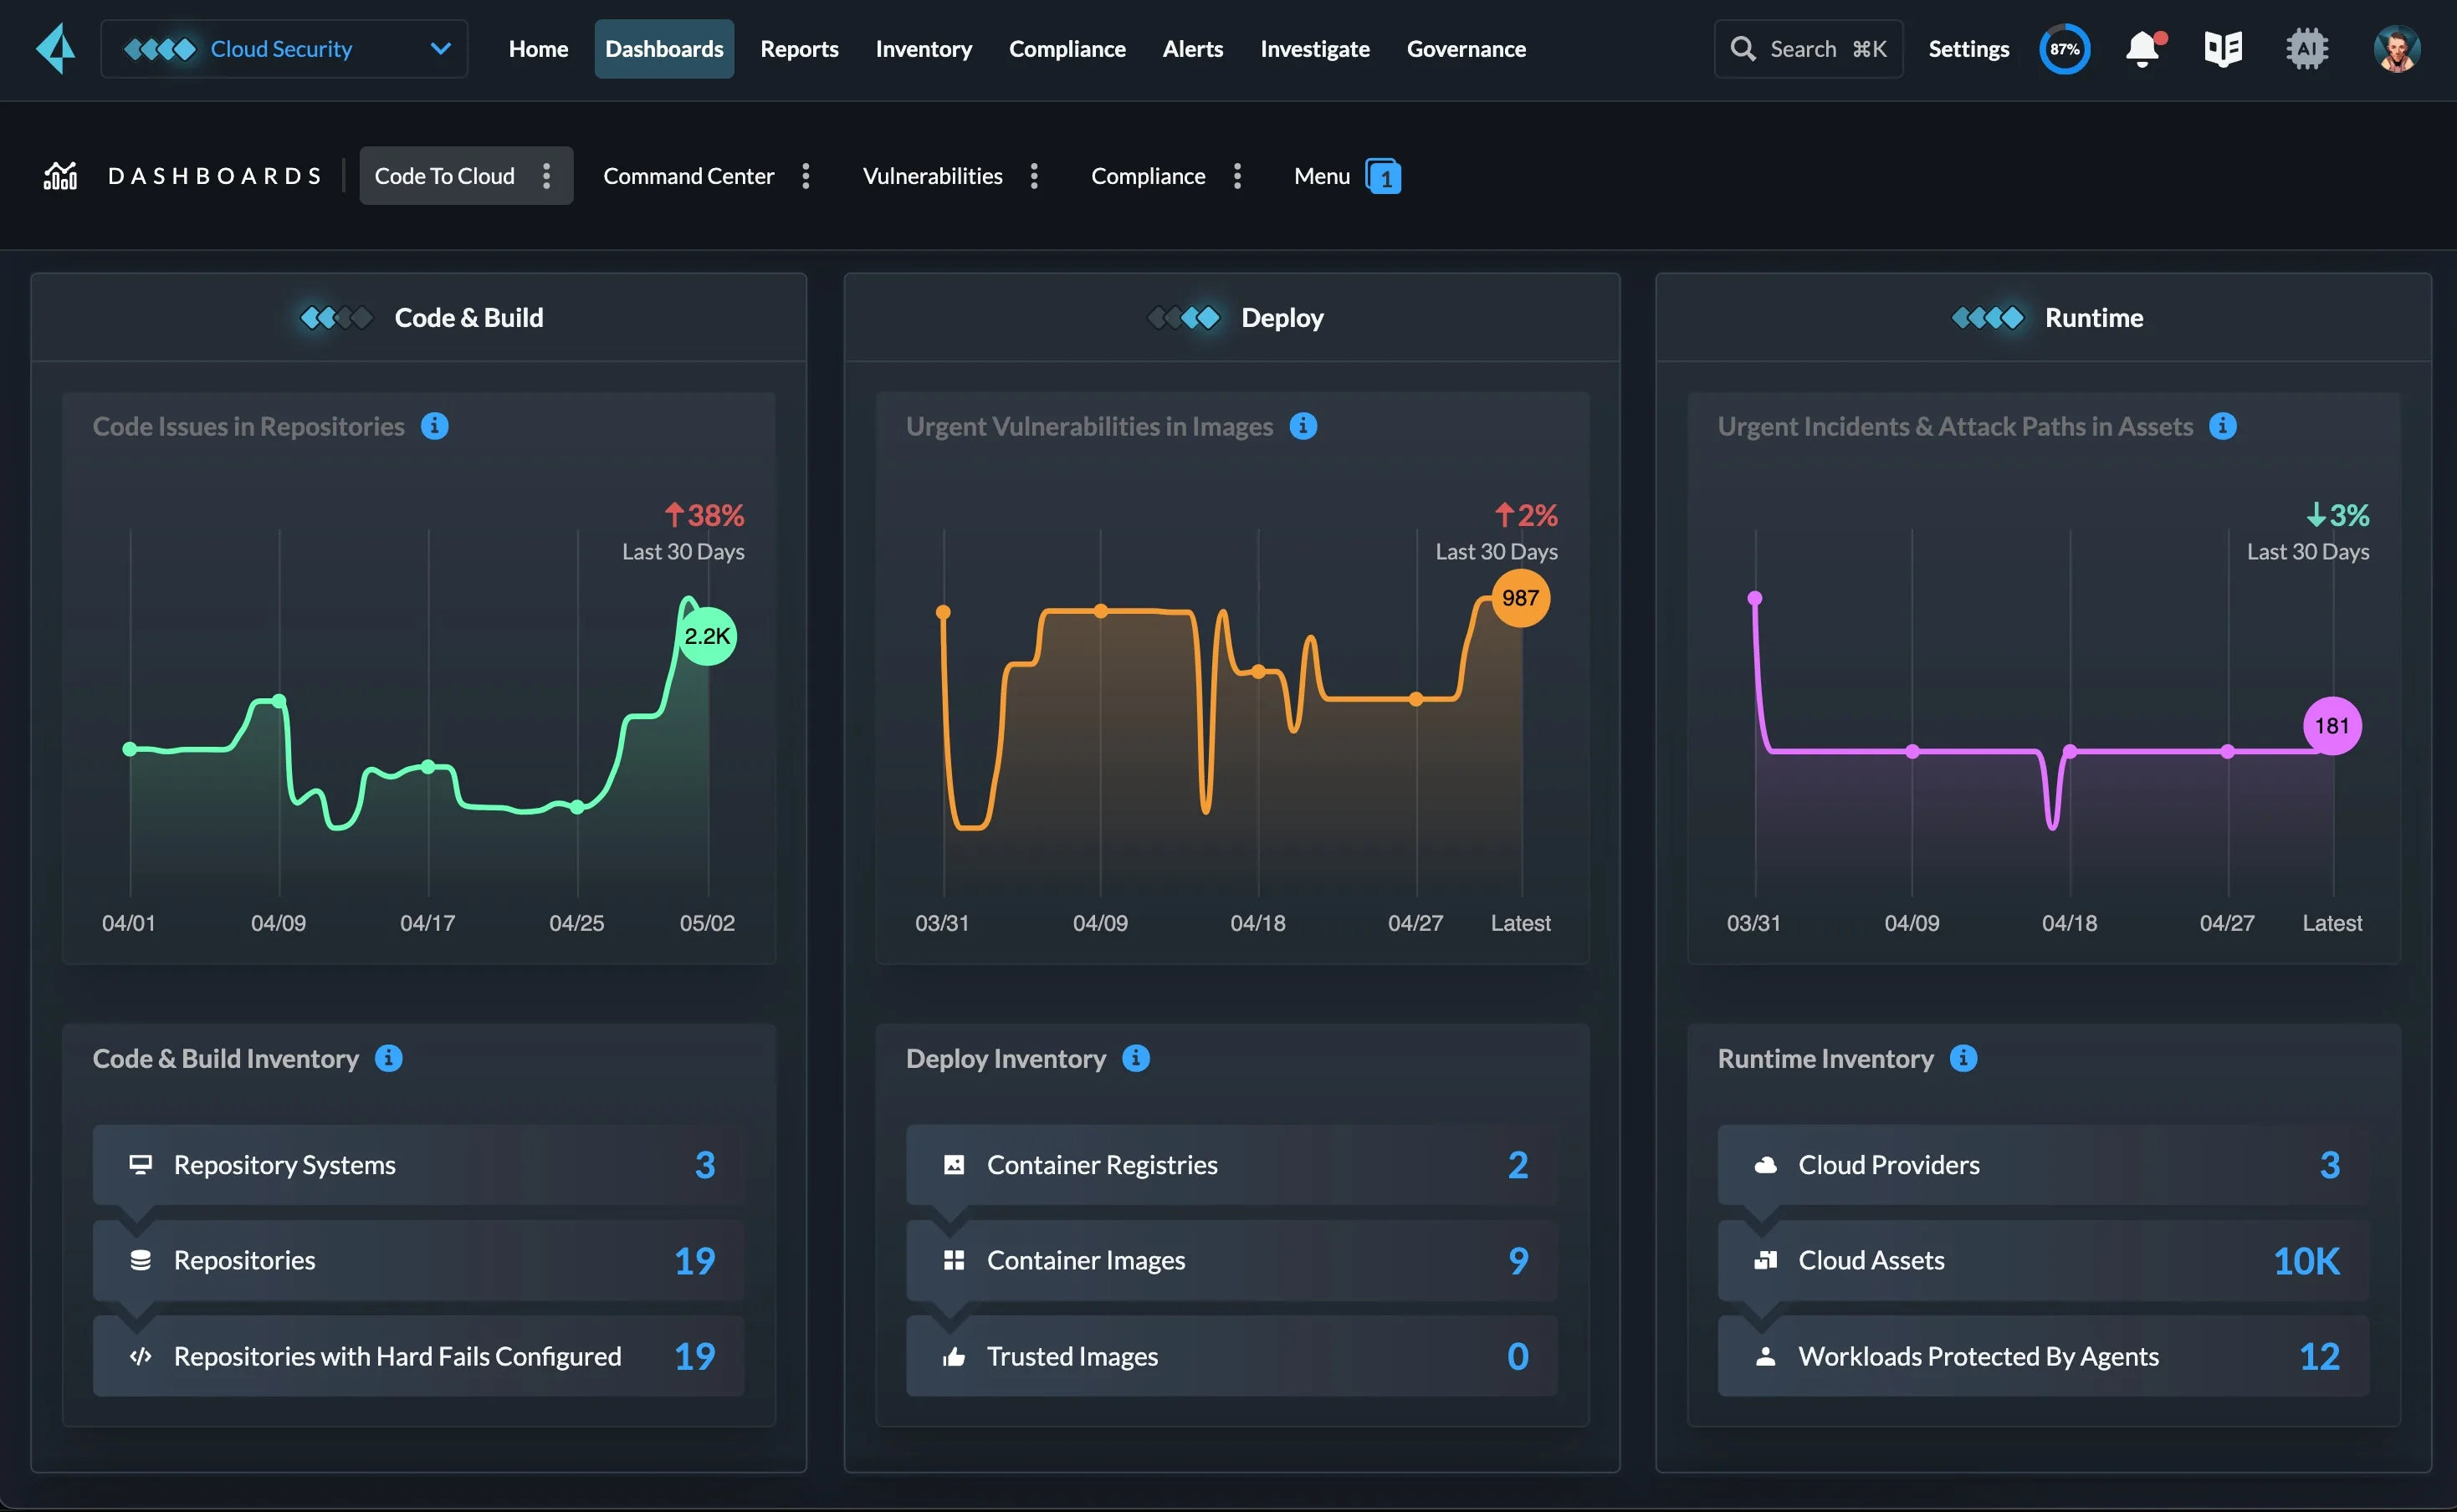Show info tooltip for Runtime Inventory
This screenshot has height=1512, width=2457.
[1963, 1058]
